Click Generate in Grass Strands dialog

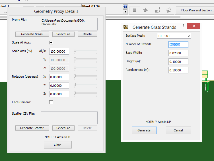[144, 130]
